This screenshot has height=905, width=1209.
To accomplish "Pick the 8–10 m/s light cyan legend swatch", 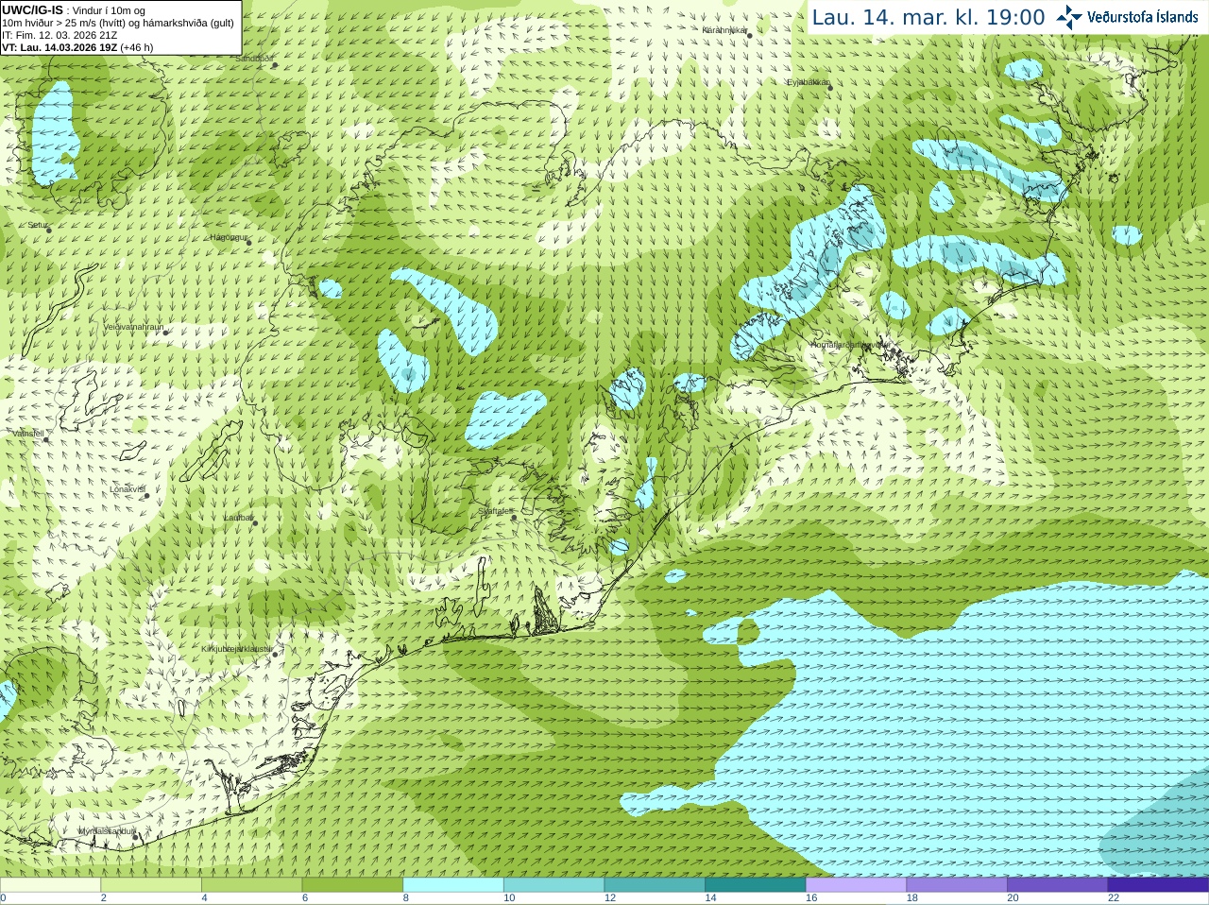I will click(453, 885).
